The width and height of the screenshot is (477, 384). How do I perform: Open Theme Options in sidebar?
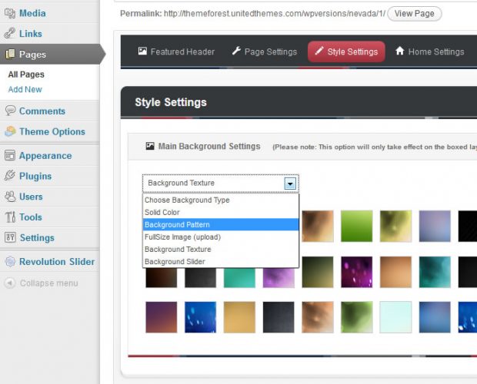click(x=52, y=132)
